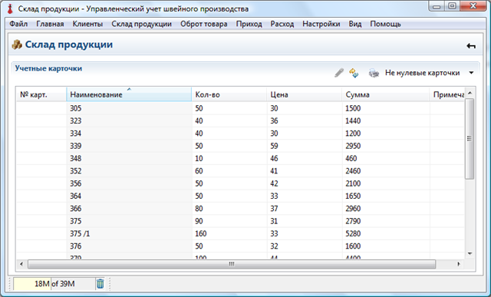This screenshot has height=297, width=491.
Task: Click the vertical scrollbar down arrow
Action: tap(470, 253)
